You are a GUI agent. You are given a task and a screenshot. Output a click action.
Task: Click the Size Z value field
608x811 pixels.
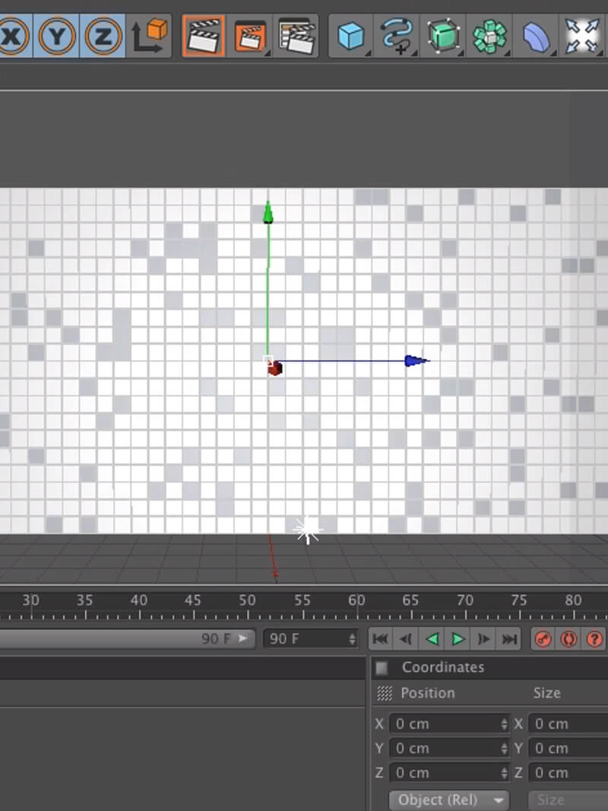[x=568, y=773]
